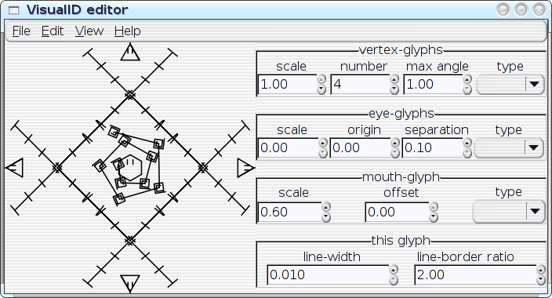This screenshot has height=298, width=552.
Task: Click the eye-glyphs scale field
Action: (x=288, y=148)
